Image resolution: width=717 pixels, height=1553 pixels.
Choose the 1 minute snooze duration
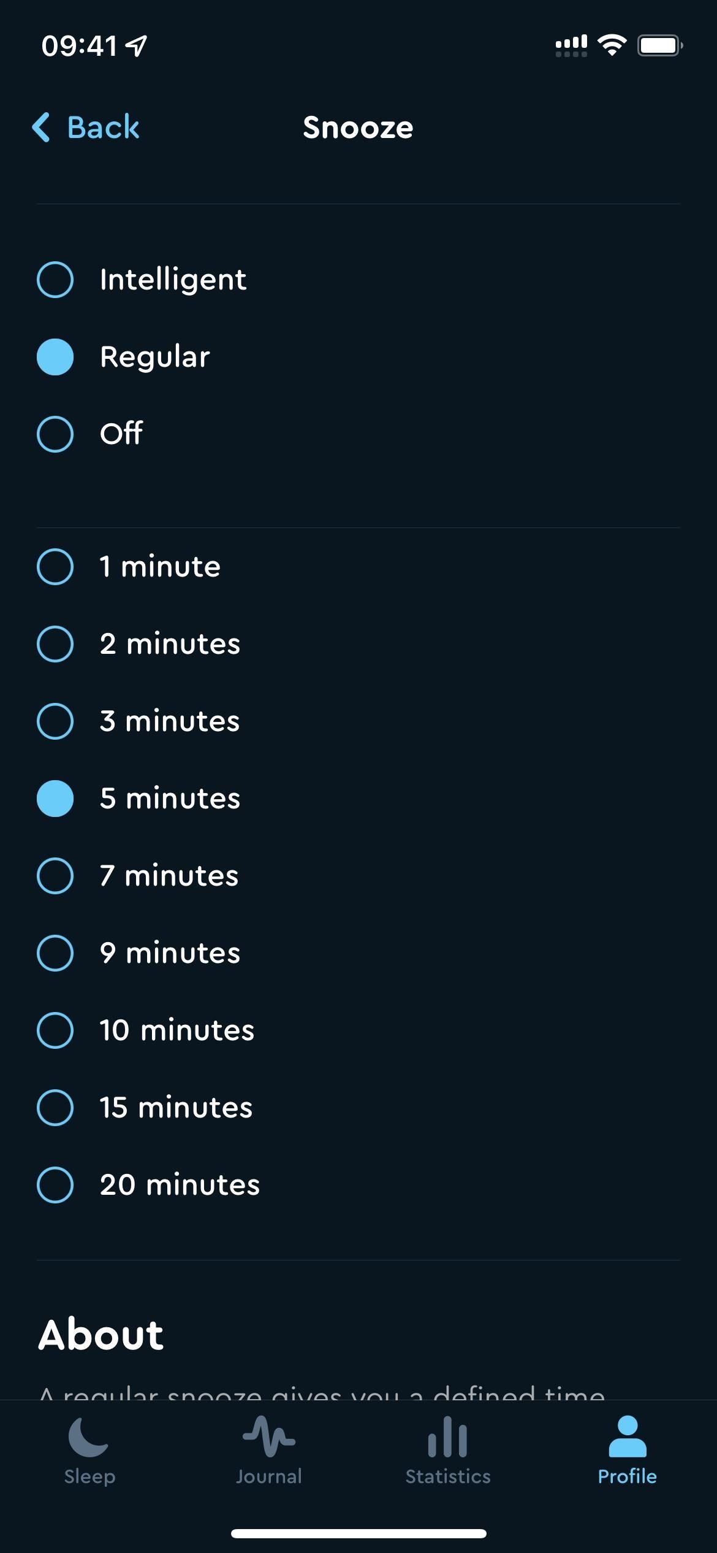point(358,567)
